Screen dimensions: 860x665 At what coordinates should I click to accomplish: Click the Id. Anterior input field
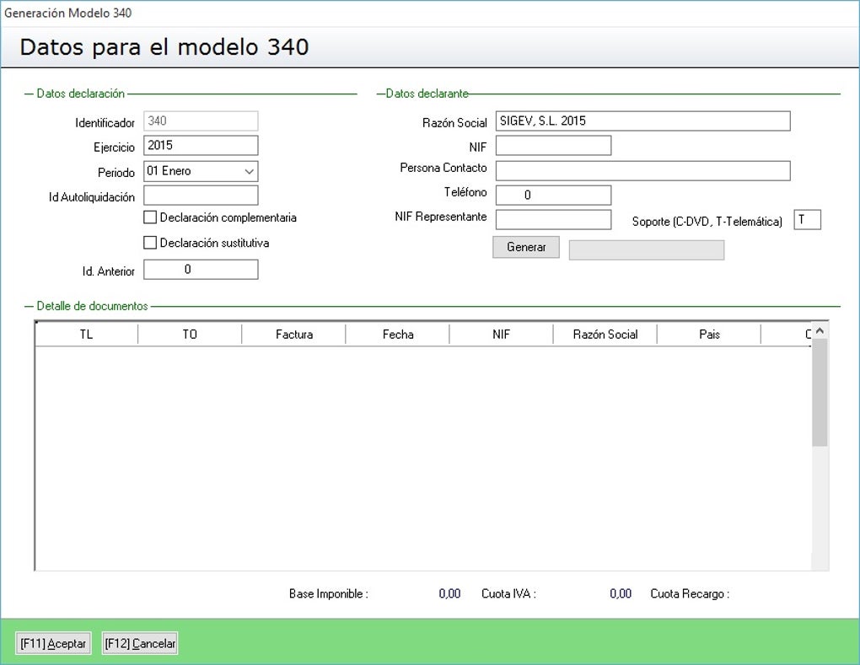[201, 270]
